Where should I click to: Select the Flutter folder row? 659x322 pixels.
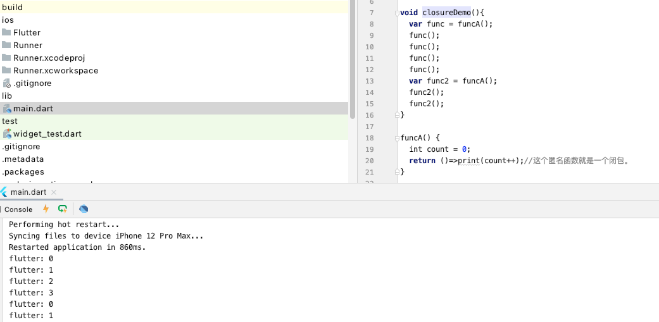(174, 32)
